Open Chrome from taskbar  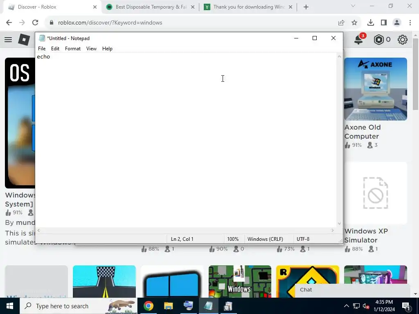click(x=148, y=306)
